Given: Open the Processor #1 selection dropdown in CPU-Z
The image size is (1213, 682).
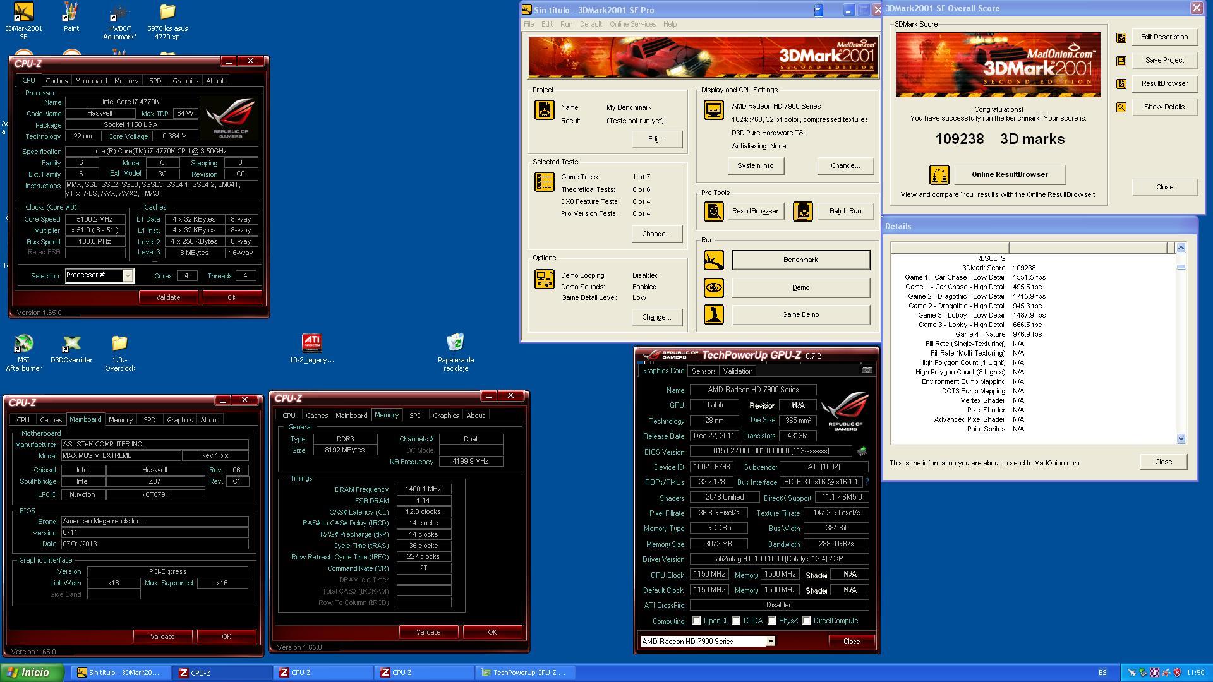Looking at the screenshot, I should 128,275.
